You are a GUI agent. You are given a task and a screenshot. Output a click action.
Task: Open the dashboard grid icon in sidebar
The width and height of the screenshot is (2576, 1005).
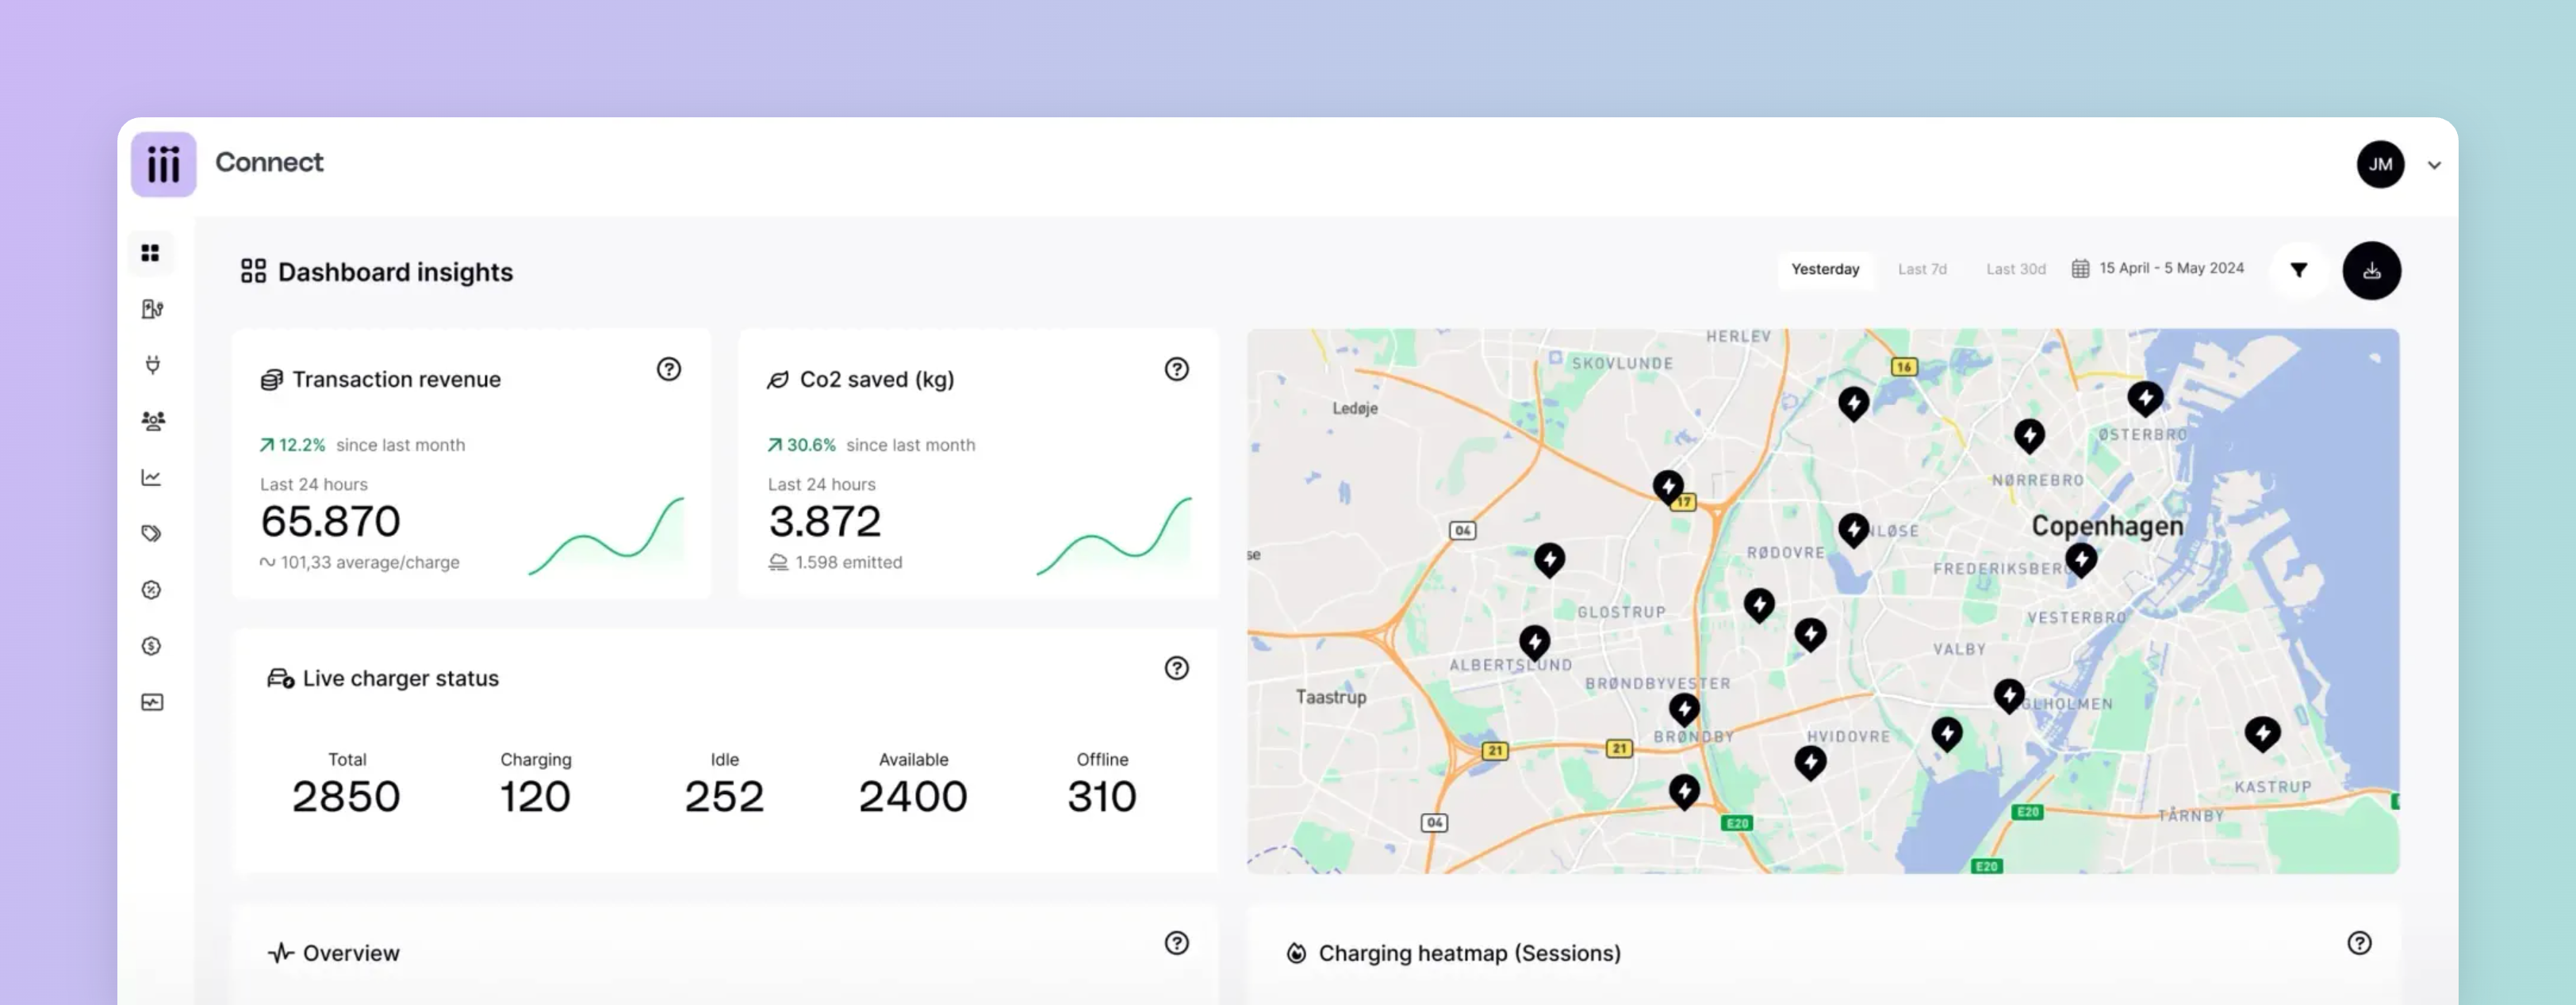click(x=150, y=253)
